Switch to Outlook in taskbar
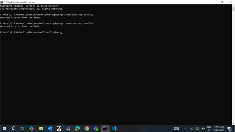 pos(50,128)
